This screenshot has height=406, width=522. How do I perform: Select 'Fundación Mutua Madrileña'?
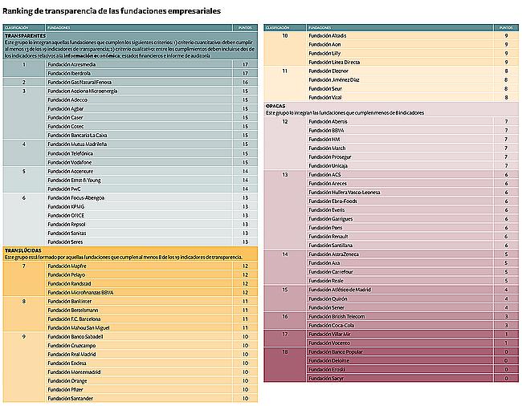coord(77,144)
